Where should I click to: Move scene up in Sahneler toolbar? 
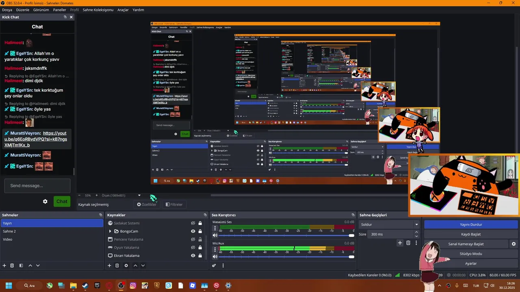30,266
